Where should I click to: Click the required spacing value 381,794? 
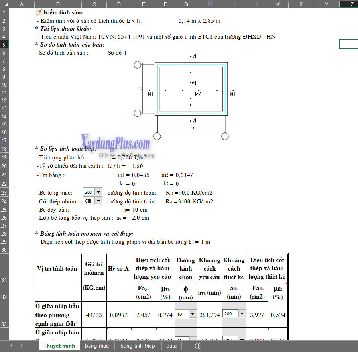pos(210,315)
